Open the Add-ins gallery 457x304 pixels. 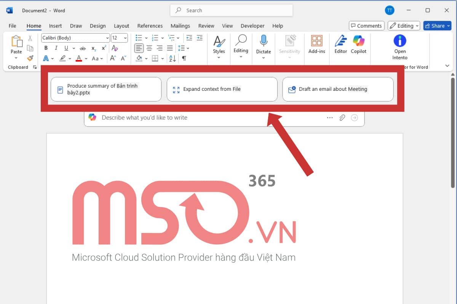pos(316,44)
